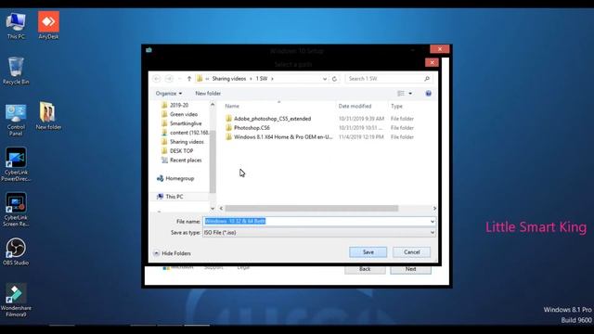Expand the view options dropdown arrow
This screenshot has height=334, width=594.
[x=410, y=94]
